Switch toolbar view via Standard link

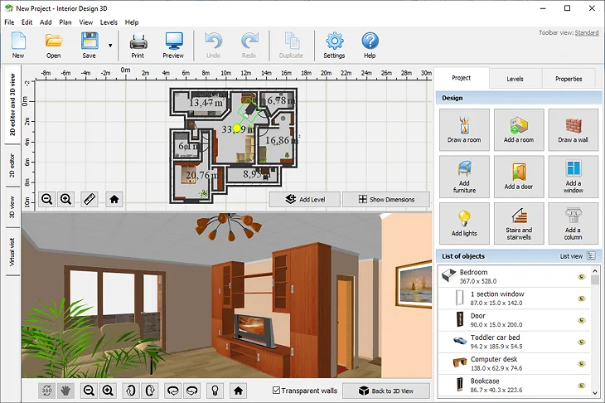click(587, 33)
